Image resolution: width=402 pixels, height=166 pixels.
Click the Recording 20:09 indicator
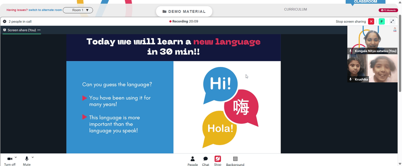point(184,22)
